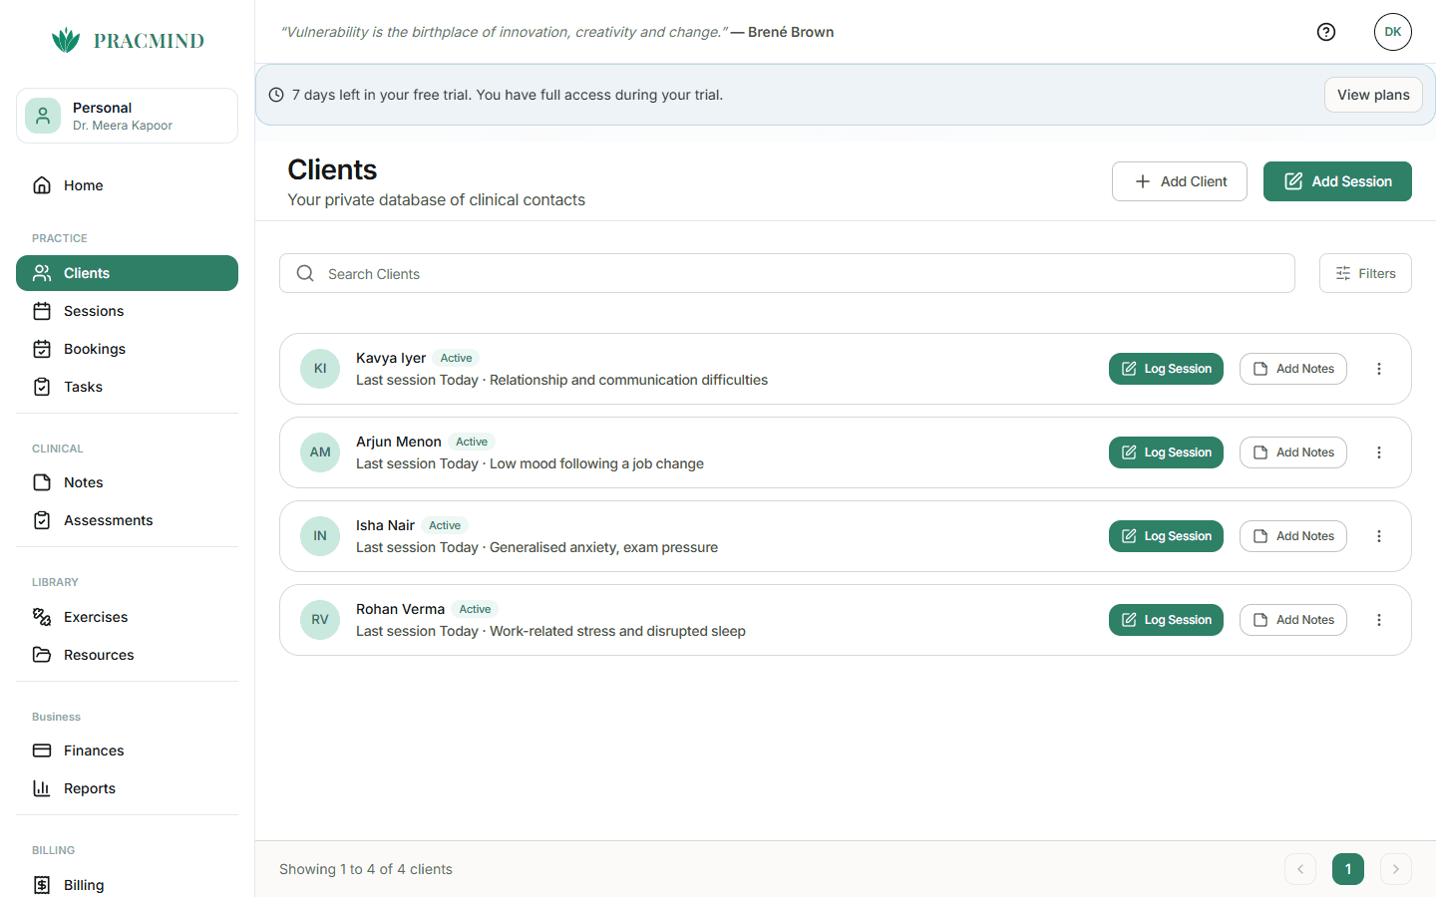Click the AM avatar for Arjun Menon

[x=320, y=452]
